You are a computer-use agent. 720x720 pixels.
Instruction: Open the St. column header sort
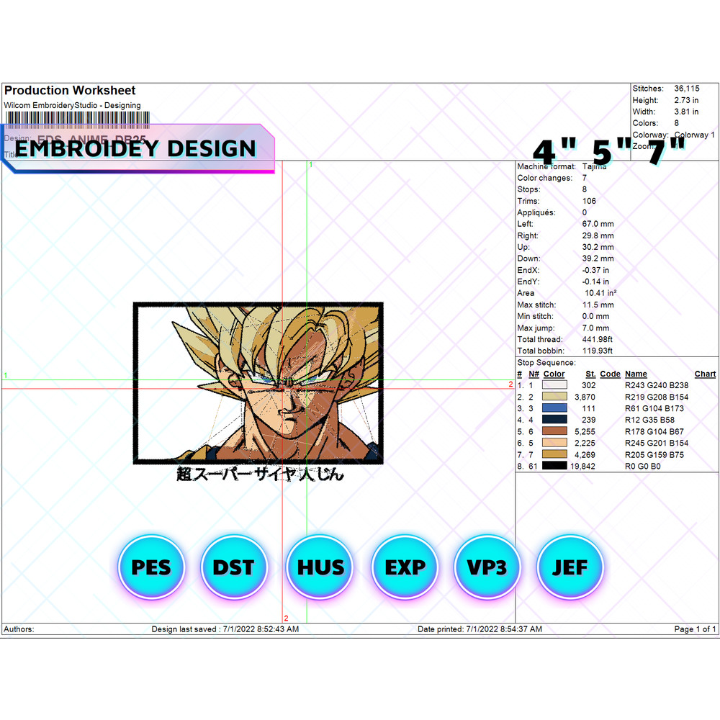590,374
